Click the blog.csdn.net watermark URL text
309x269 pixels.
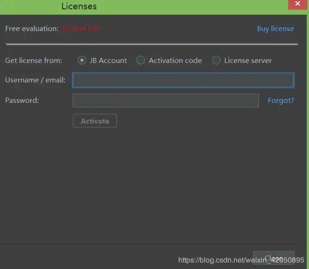coord(241,260)
